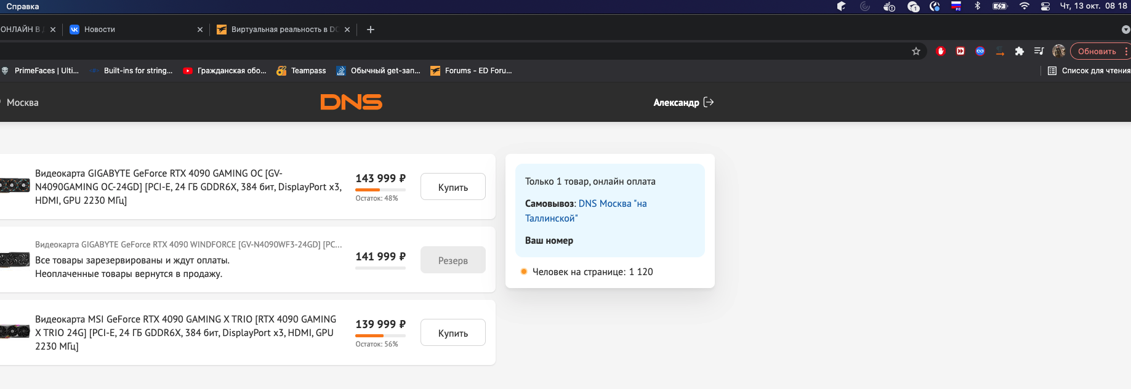Click the Остаток: 48% label
Screen dimensions: 1131x389
pos(377,198)
